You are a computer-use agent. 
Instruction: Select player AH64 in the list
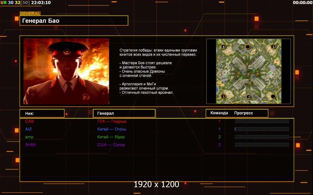30,145
